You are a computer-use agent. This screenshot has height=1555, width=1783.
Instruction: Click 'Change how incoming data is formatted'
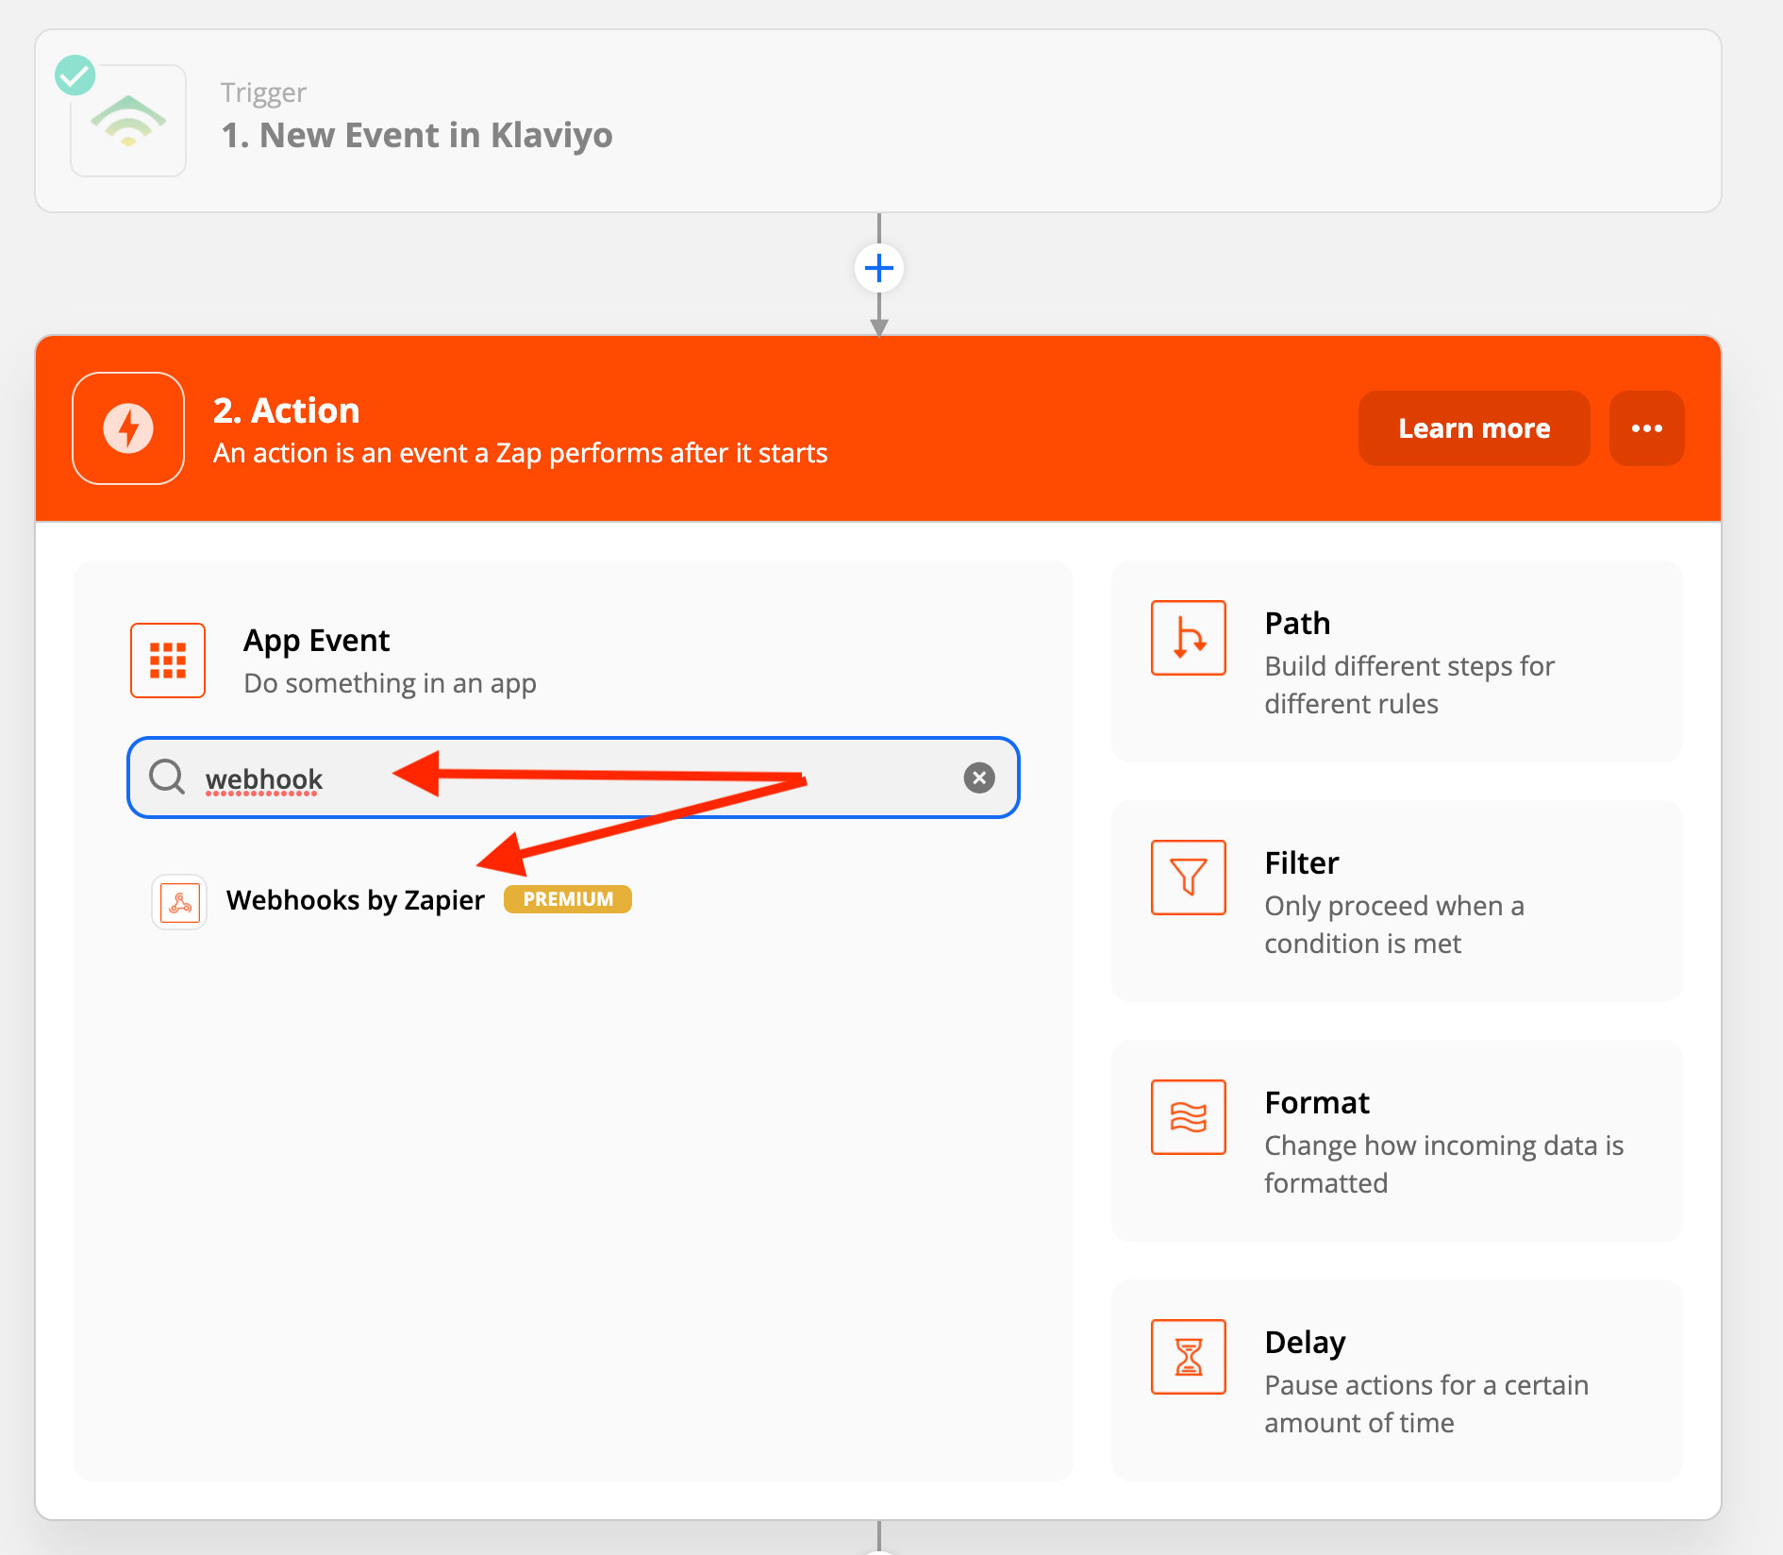pos(1444,1164)
